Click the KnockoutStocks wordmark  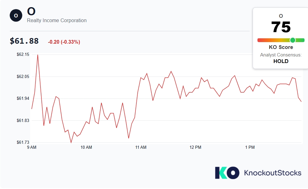coord(272,173)
